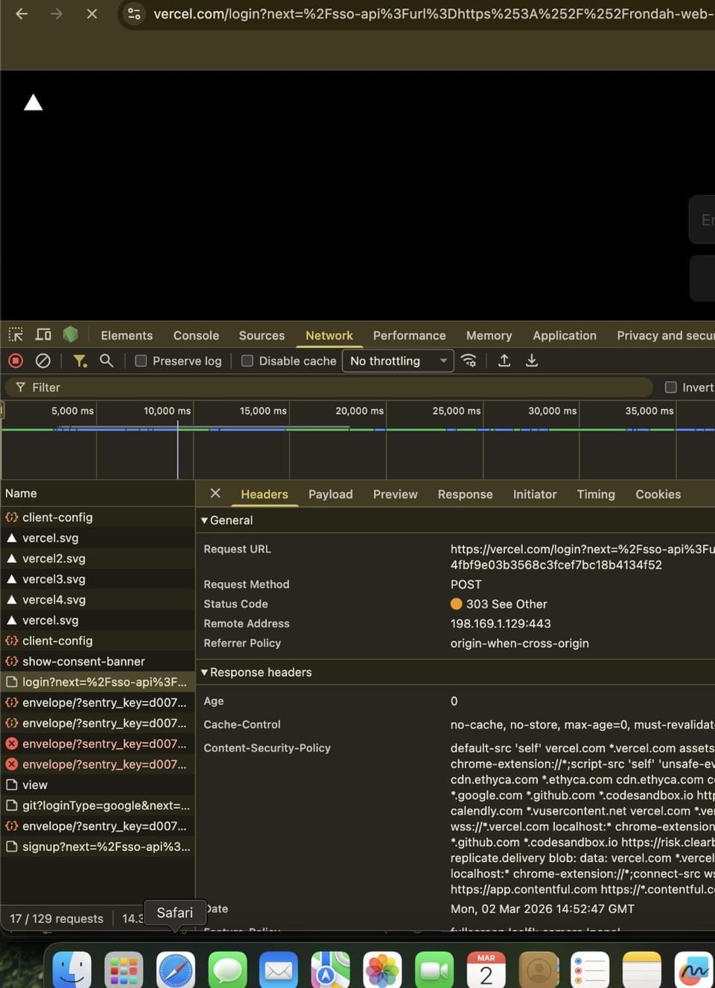The height and width of the screenshot is (988, 715).
Task: Clear the network log
Action: pyautogui.click(x=43, y=361)
